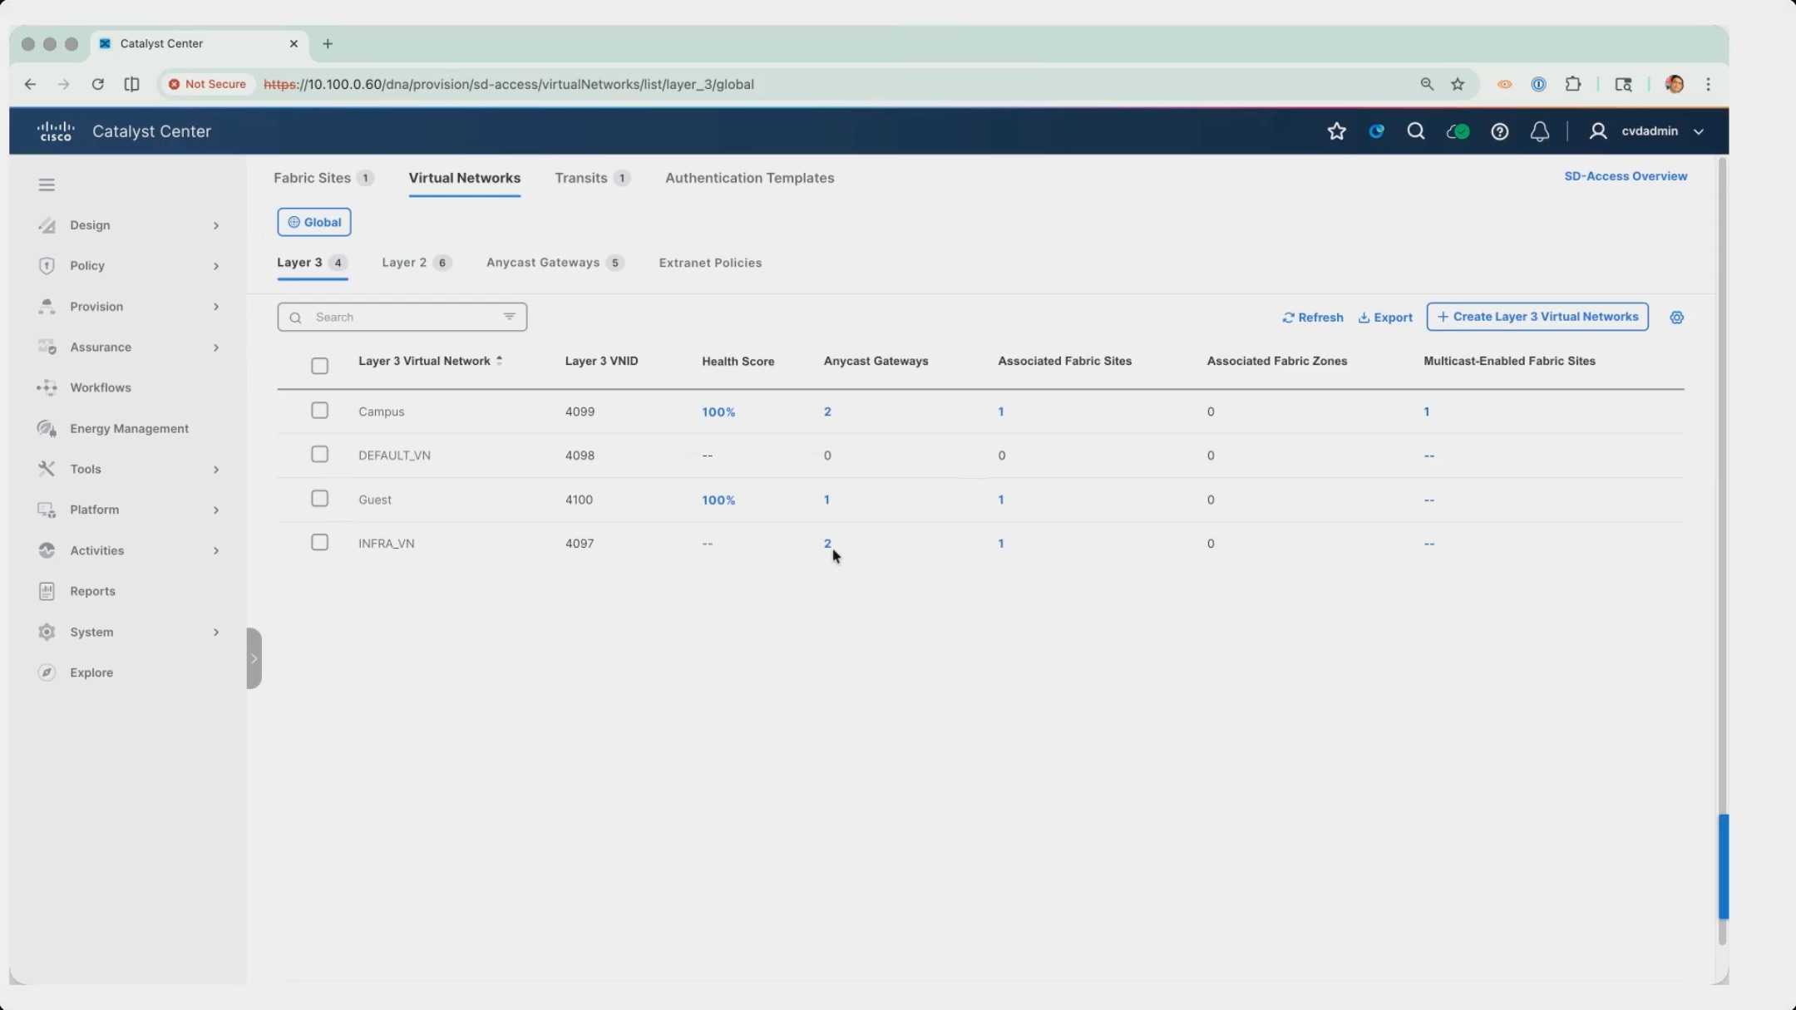
Task: Open the global search magnifier in header
Action: [x=1415, y=131]
